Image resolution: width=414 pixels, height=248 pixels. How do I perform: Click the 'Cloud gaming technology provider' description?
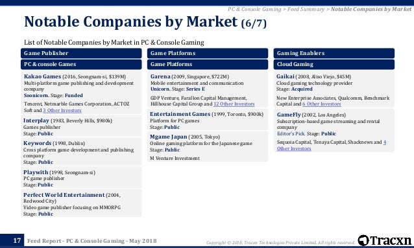tap(314, 83)
